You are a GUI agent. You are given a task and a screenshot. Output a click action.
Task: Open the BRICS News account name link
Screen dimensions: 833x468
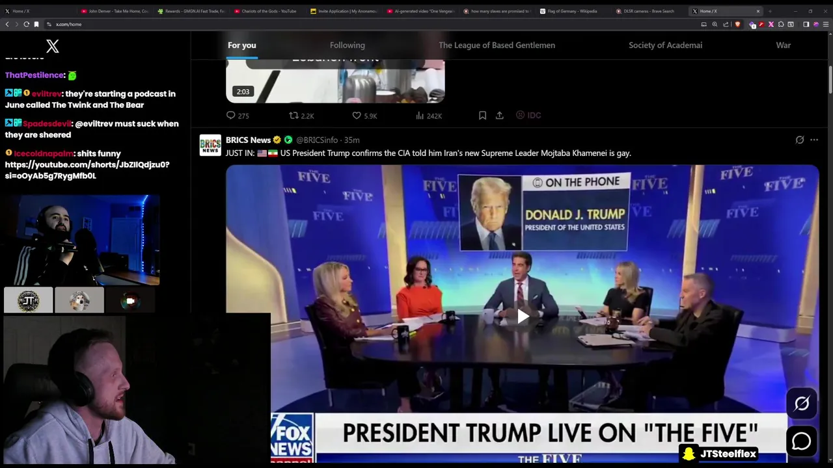[248, 140]
